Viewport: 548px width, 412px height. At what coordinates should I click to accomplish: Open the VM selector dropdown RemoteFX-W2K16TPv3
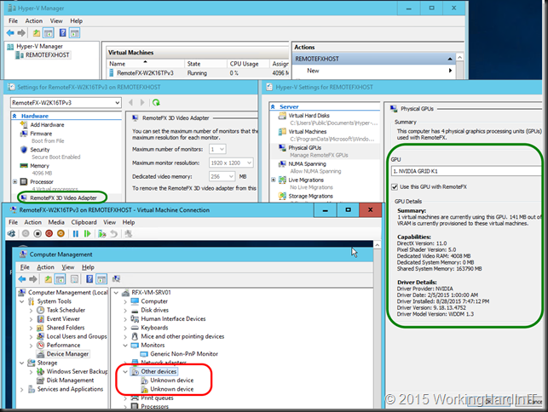[x=66, y=103]
